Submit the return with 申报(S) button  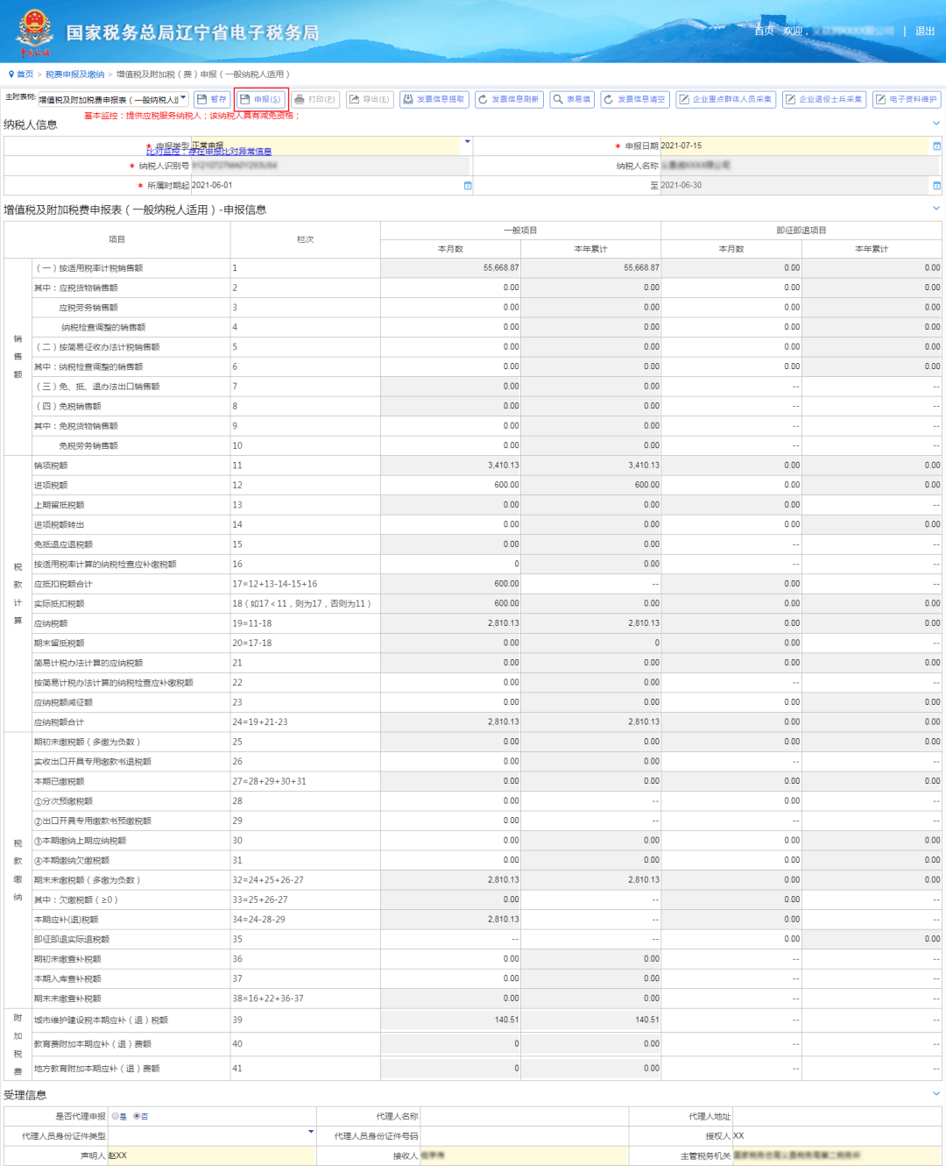click(261, 100)
